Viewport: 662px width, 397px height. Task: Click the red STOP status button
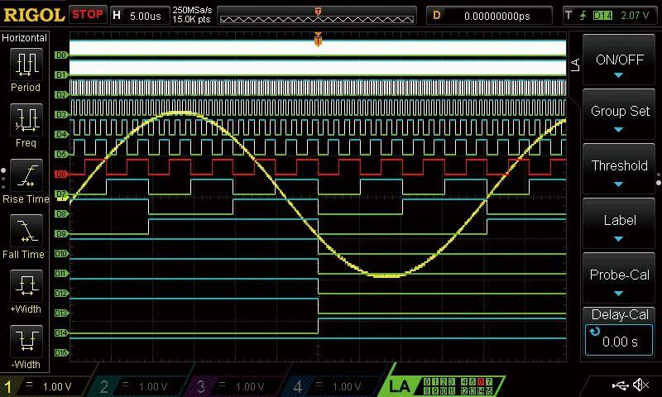pos(88,15)
